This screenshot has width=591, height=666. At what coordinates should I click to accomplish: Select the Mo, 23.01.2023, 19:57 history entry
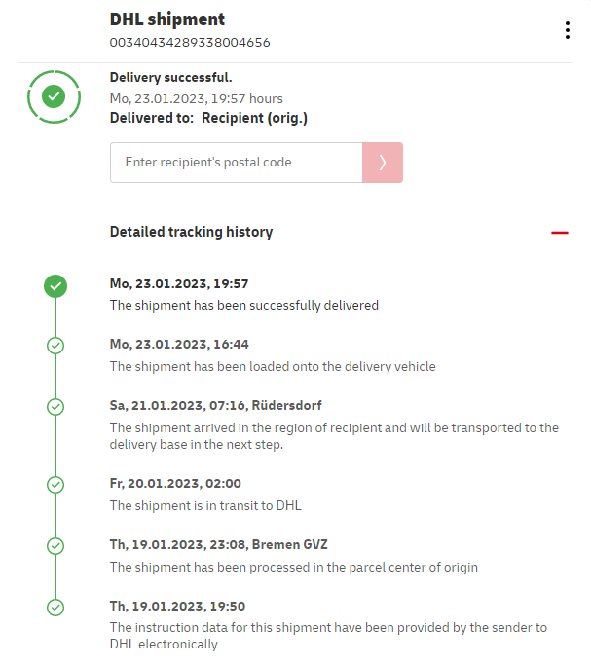(x=179, y=284)
